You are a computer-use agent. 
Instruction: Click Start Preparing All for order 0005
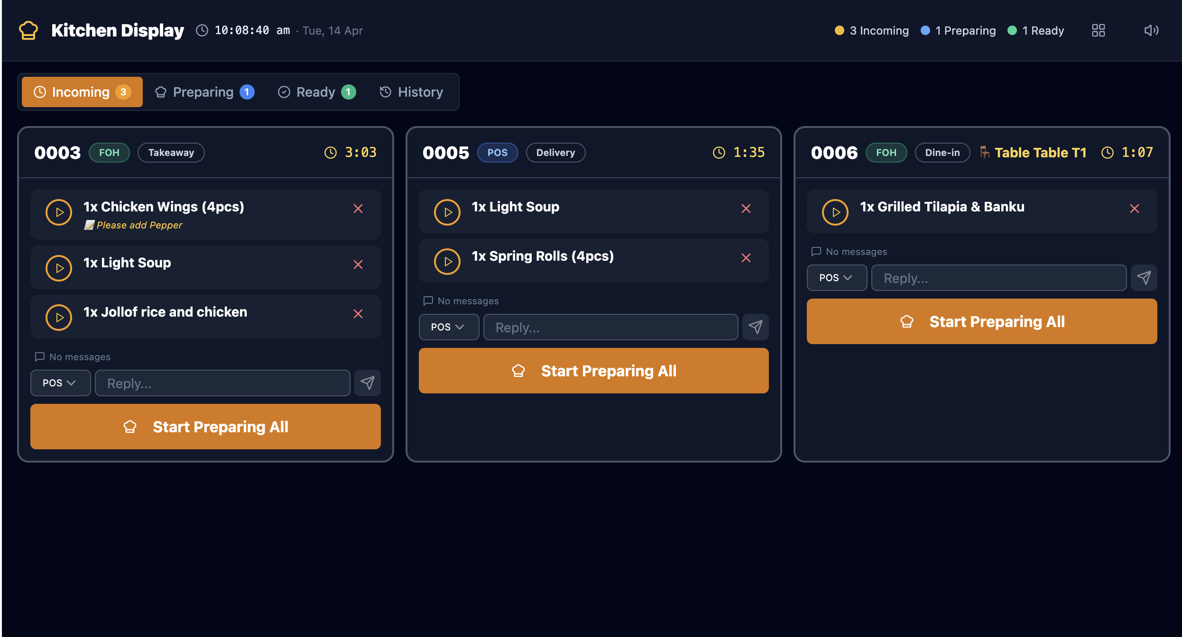(594, 371)
